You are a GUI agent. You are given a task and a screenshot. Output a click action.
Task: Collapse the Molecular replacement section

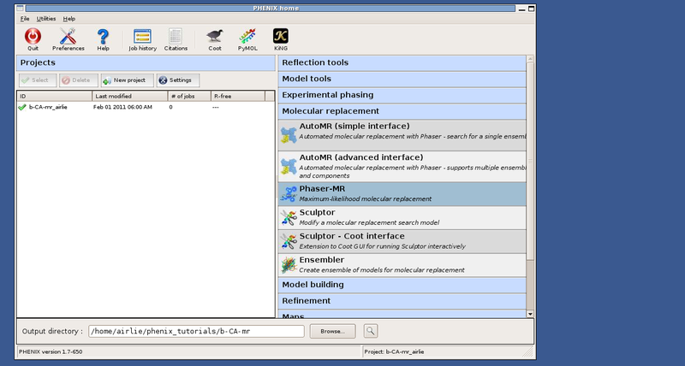click(x=401, y=111)
